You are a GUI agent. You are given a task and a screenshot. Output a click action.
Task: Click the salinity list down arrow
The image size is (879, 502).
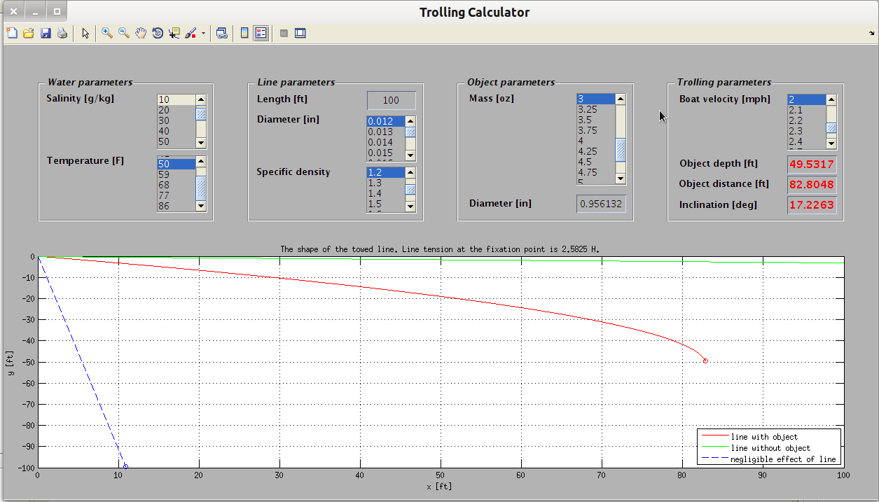coord(201,142)
